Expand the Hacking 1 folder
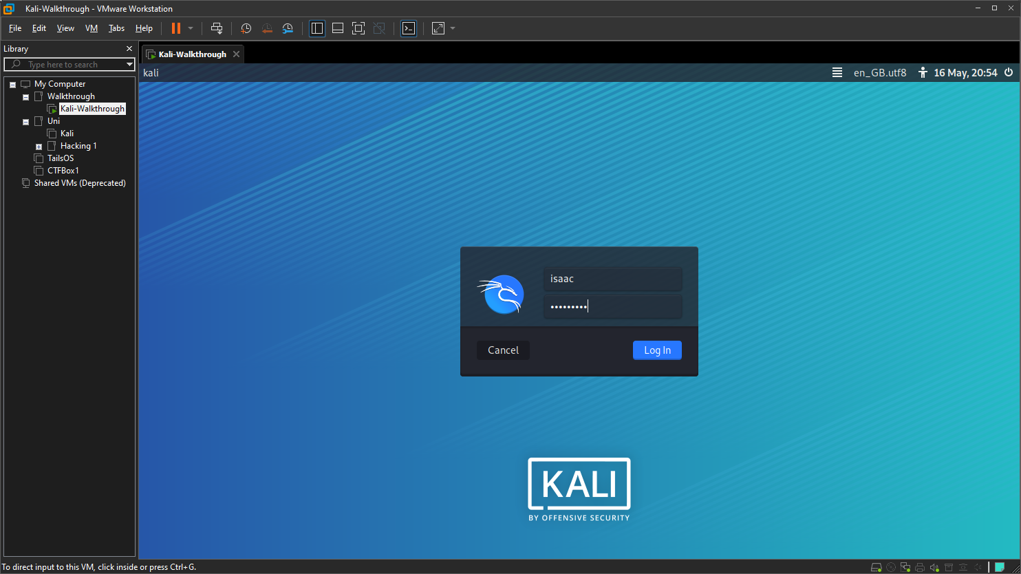The image size is (1021, 574). (39, 147)
